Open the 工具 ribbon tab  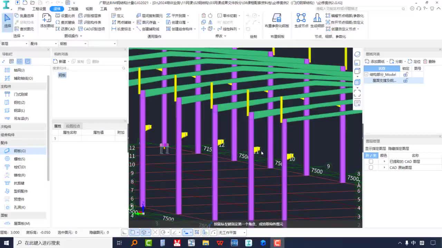104,9
